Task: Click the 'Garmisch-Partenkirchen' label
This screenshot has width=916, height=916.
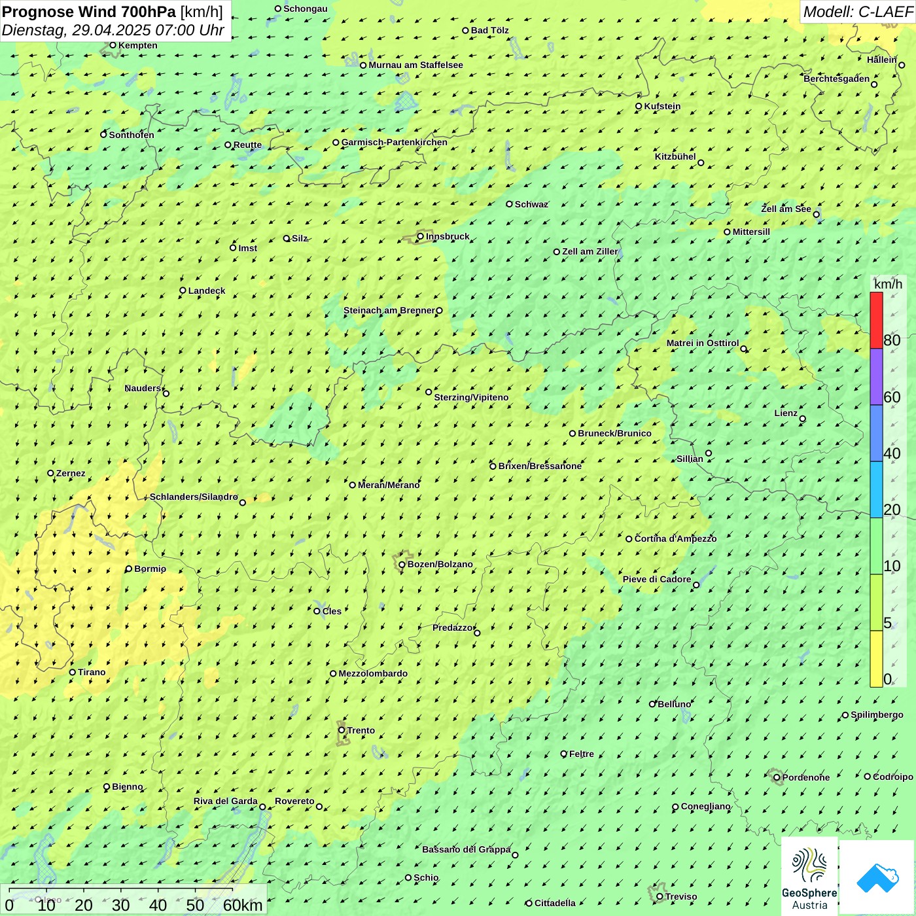Action: pyautogui.click(x=395, y=142)
